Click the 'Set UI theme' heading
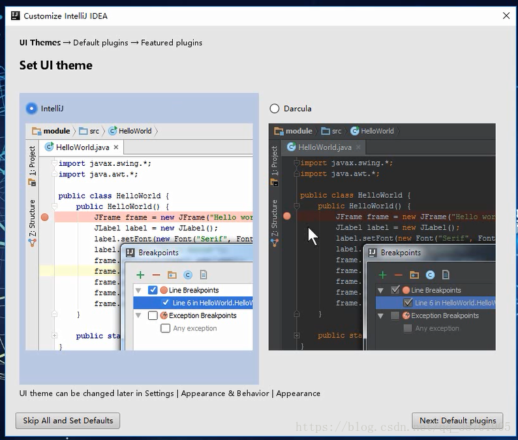This screenshot has height=440, width=518. (x=56, y=65)
